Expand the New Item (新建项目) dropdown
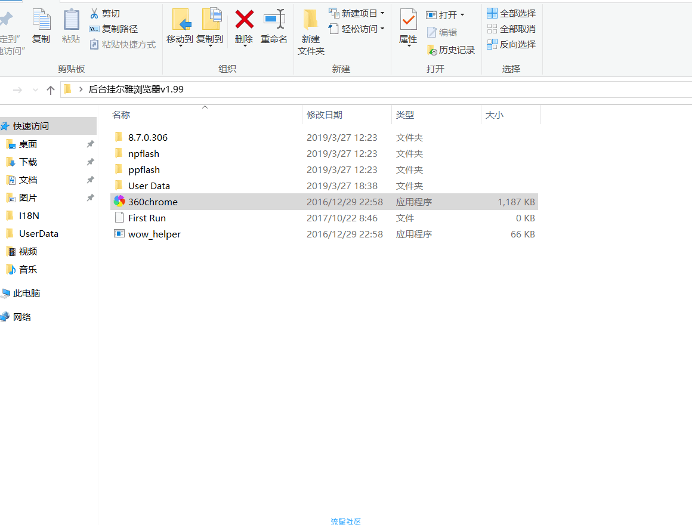 coord(357,13)
